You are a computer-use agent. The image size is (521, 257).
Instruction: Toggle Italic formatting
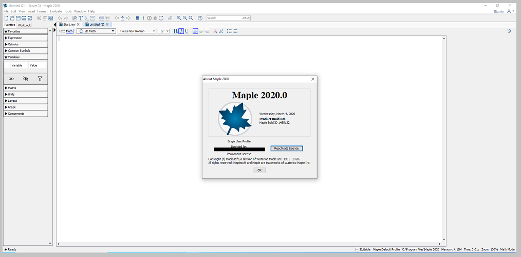[181, 31]
